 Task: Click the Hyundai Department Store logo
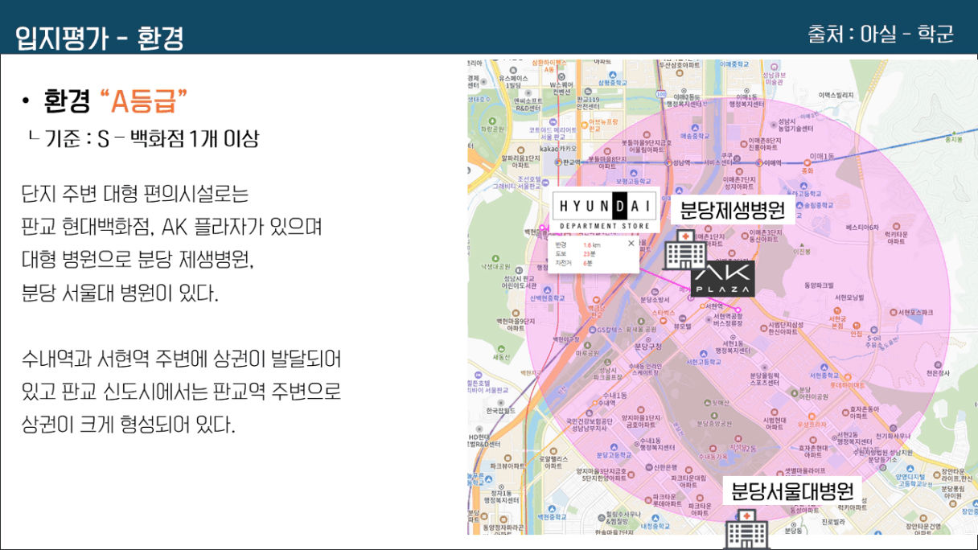tap(606, 211)
